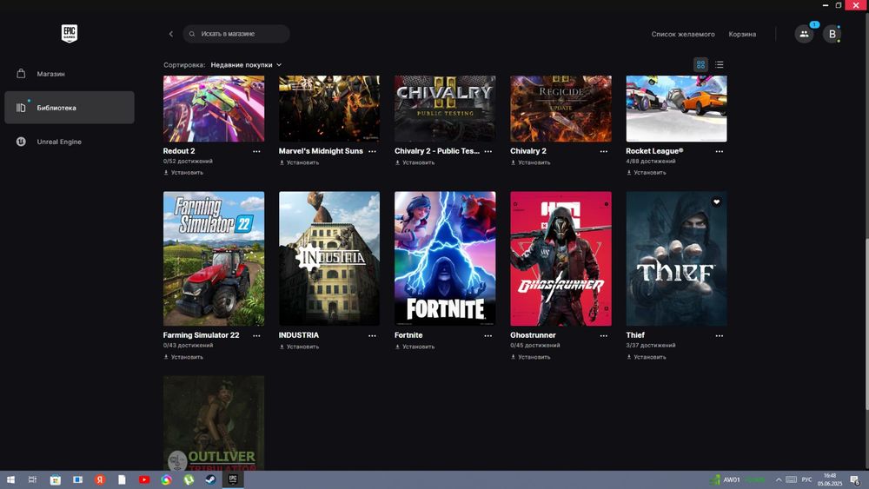
Task: Open Steam from the taskbar
Action: 210,479
